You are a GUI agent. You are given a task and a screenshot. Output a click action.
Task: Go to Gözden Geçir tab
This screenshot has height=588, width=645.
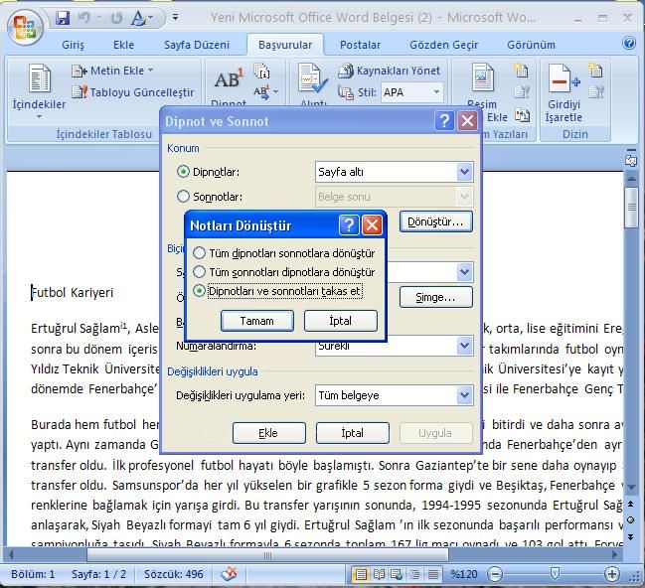tap(443, 45)
